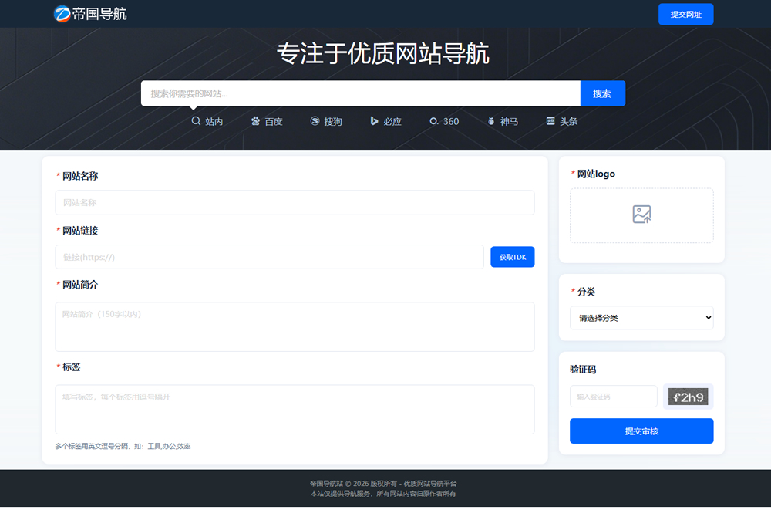Image resolution: width=771 pixels, height=527 pixels.
Task: Select the 神马 search engine icon
Action: click(491, 121)
